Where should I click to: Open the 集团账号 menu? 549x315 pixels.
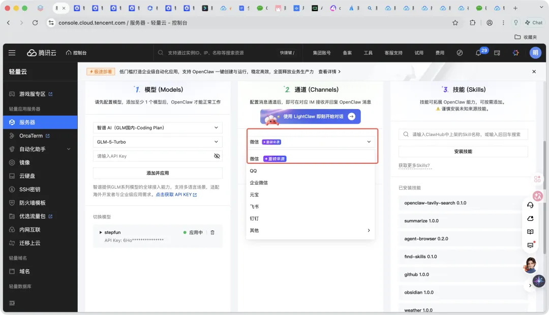click(321, 53)
